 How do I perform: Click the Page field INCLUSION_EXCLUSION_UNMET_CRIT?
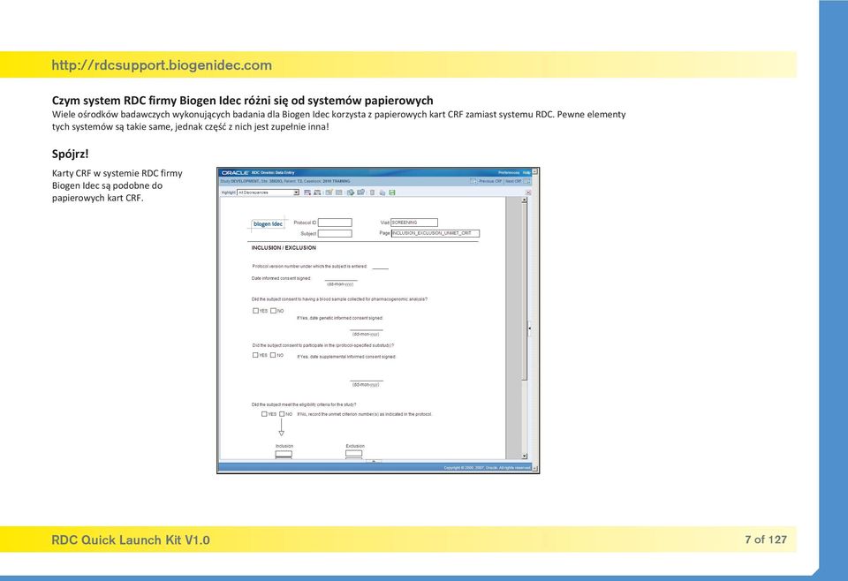pos(435,233)
